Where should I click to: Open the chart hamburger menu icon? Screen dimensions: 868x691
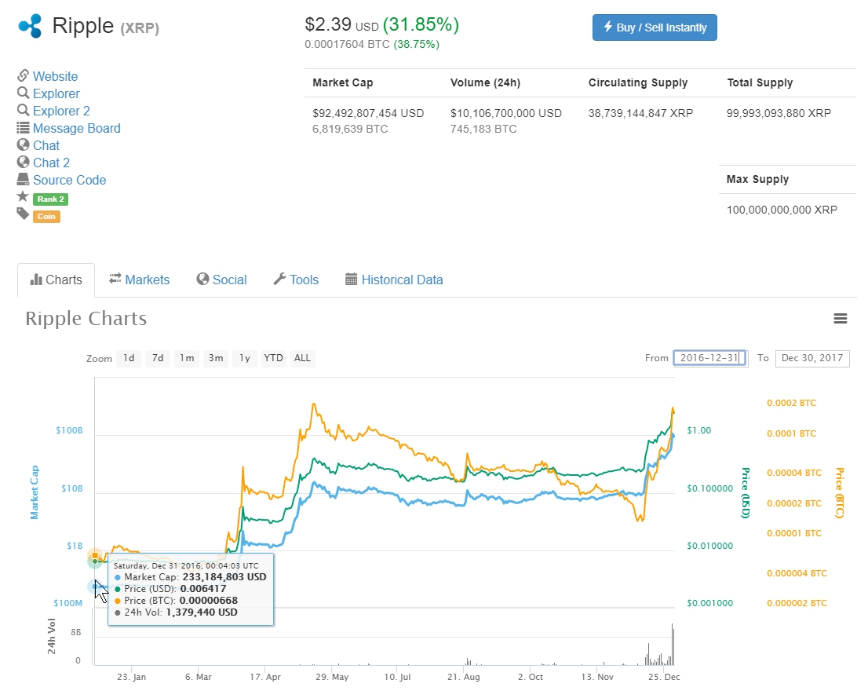tap(840, 319)
